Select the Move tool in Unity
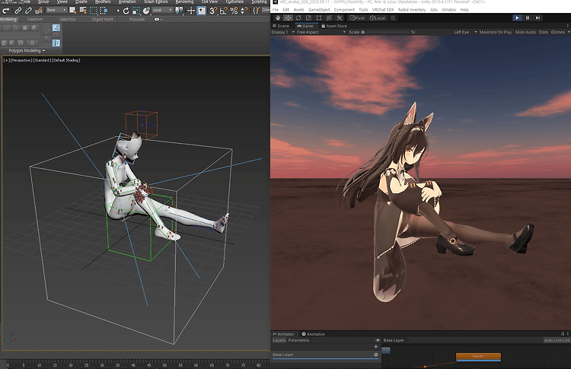 [x=288, y=17]
